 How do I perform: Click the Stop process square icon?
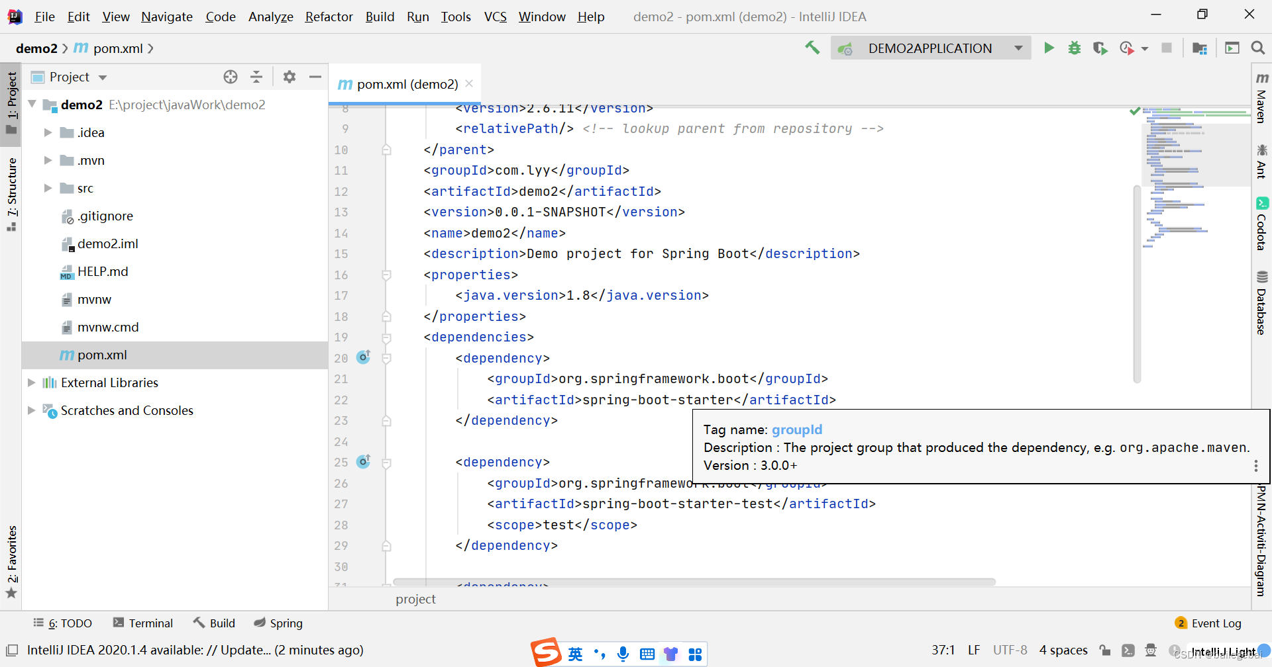point(1167,48)
